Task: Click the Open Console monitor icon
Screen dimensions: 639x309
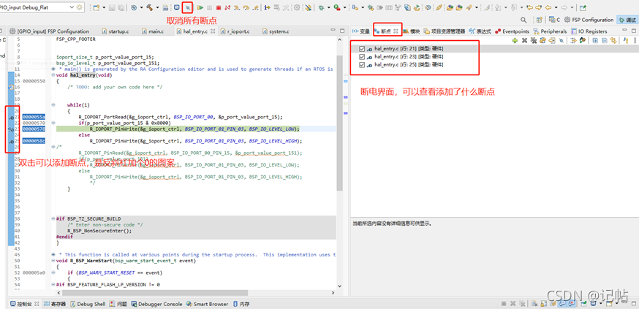Action: point(176,7)
